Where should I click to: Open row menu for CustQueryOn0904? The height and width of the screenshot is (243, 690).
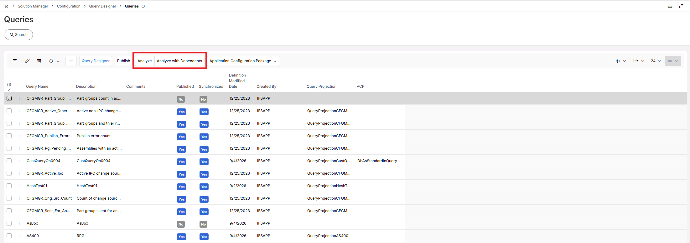19,161
